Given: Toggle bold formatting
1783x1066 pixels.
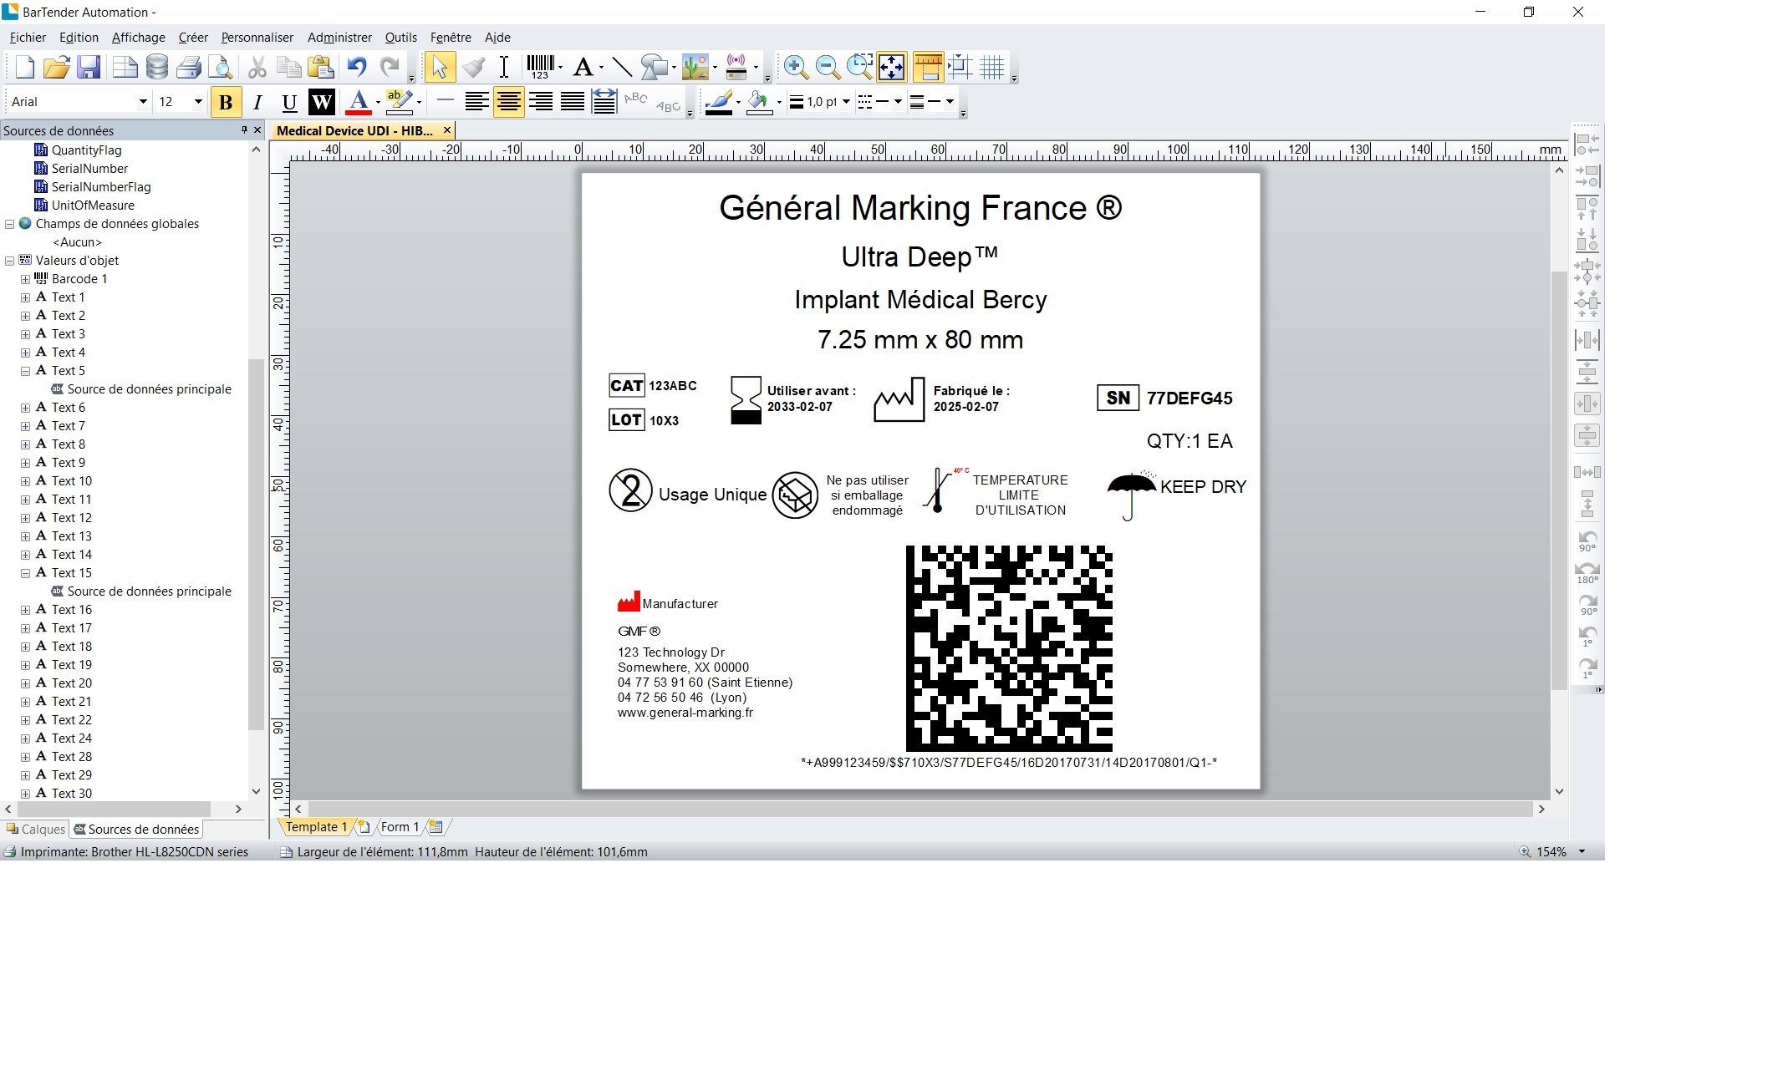Looking at the screenshot, I should pyautogui.click(x=225, y=102).
